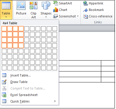The image size is (116, 109).
Task: Click the Chart label
Action: point(63,10)
